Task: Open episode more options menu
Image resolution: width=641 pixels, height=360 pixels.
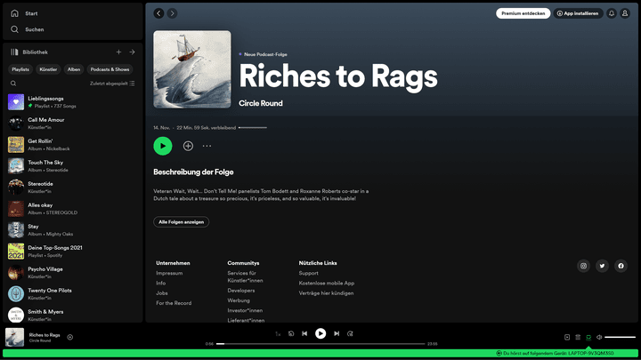Action: pos(207,146)
